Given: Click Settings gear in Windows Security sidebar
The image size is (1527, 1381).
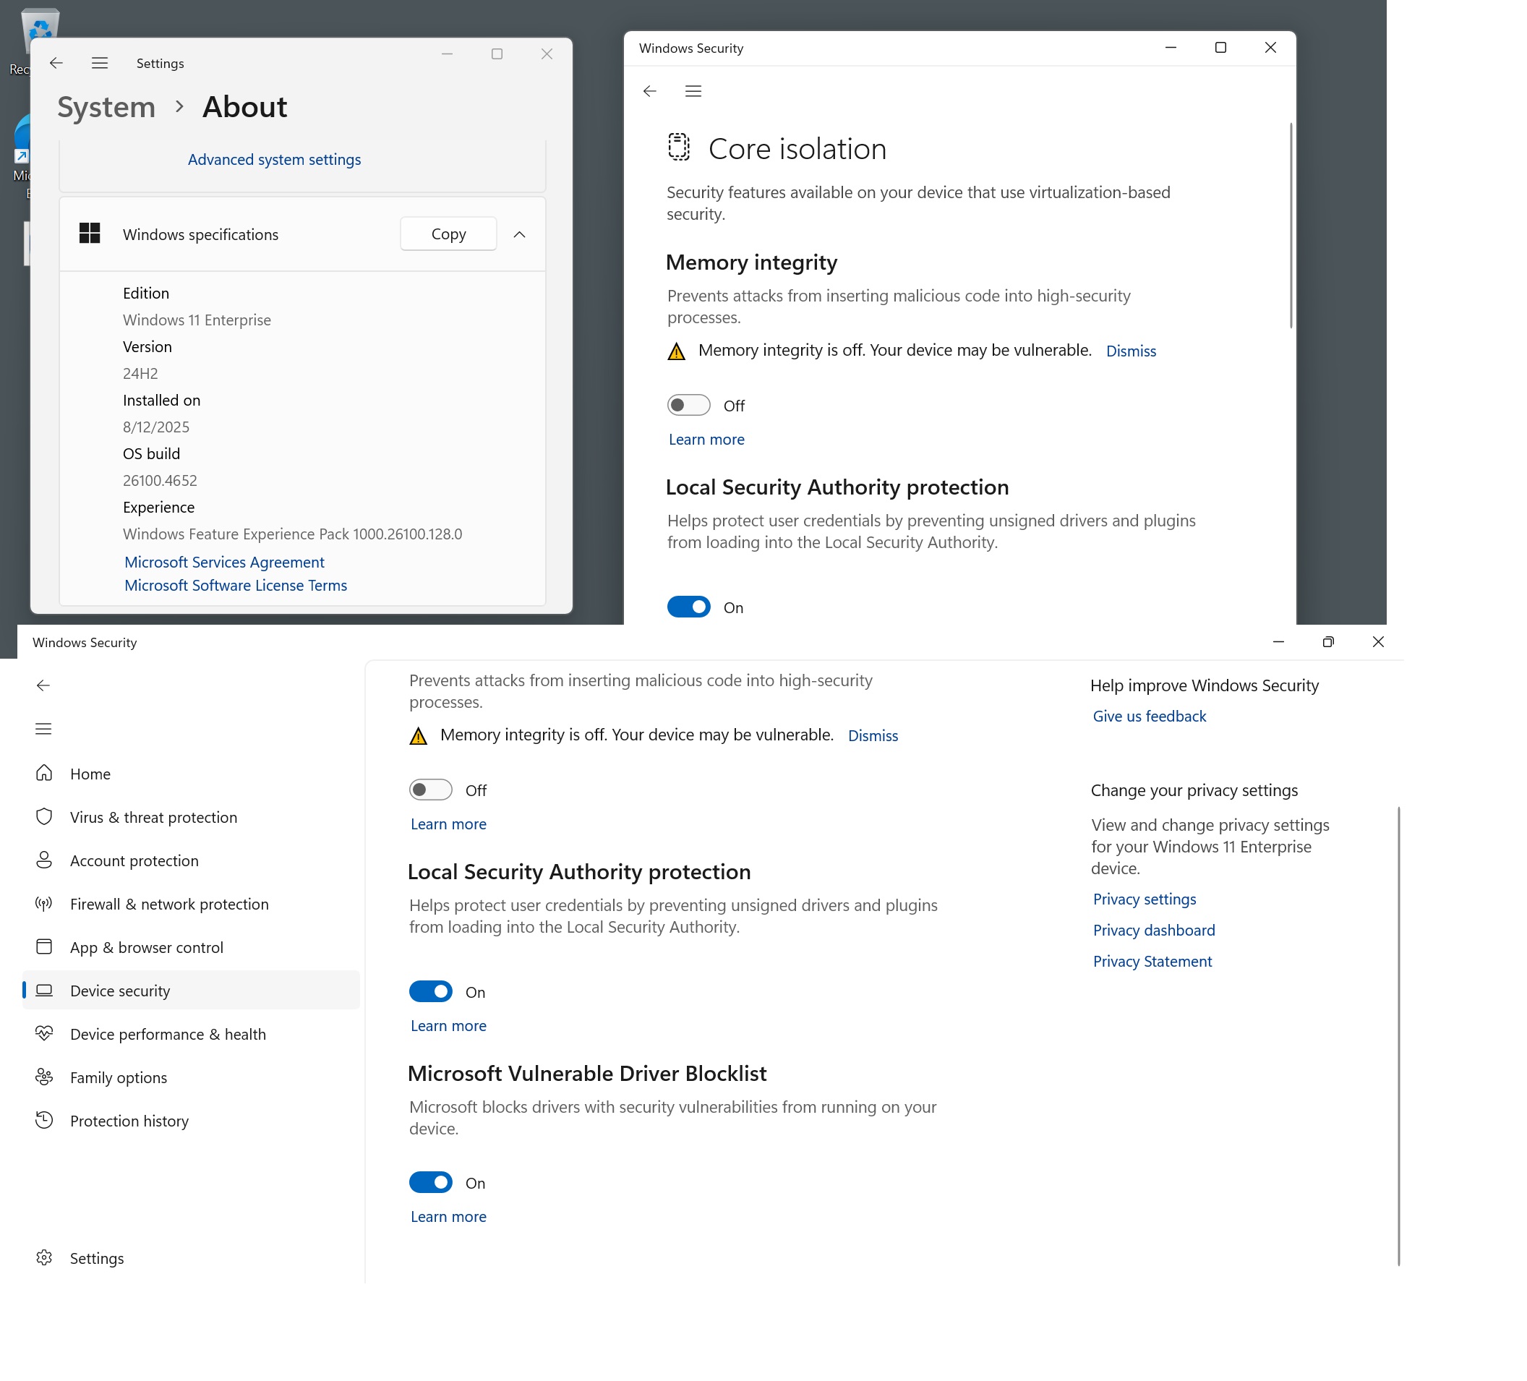Looking at the screenshot, I should (x=44, y=1257).
